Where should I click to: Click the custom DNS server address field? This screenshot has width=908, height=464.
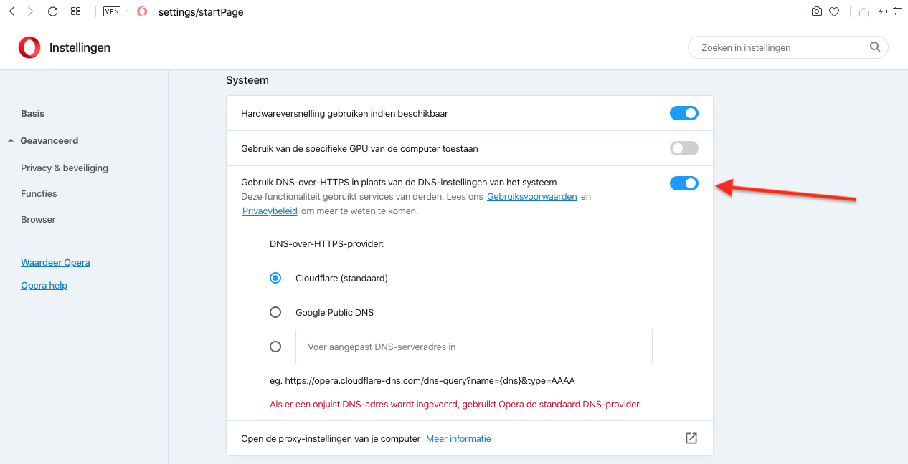pos(473,347)
